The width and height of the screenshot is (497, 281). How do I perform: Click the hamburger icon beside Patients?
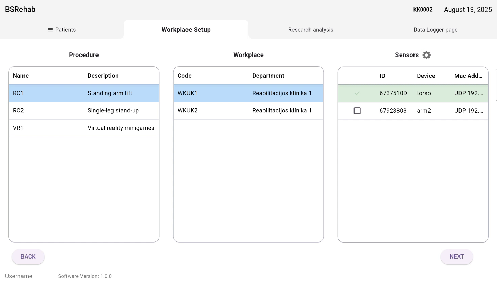point(50,30)
